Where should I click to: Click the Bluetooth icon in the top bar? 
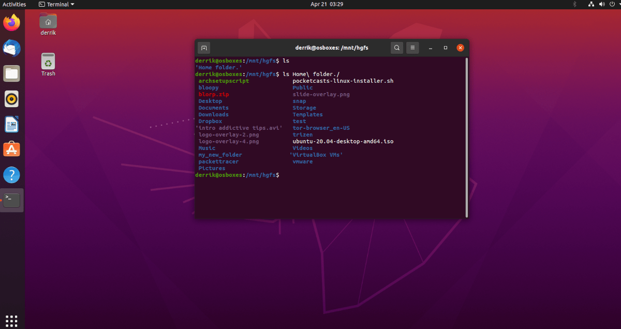[575, 4]
